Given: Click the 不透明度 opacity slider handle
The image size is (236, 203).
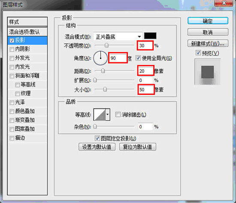Looking at the screenshot, I should (106, 45).
